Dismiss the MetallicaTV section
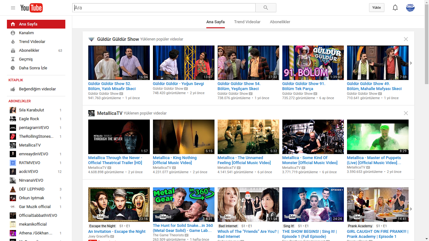The height and width of the screenshot is (241, 429). [x=406, y=113]
